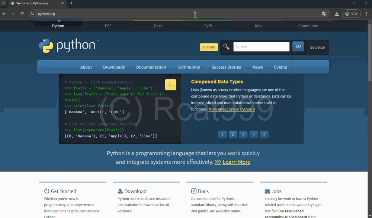Screen dimensions: 372x218
Task: Expand the Documentation navigation menu
Action: click(x=151, y=67)
